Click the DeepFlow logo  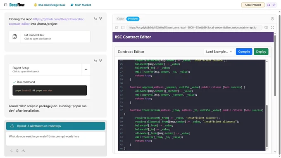click(x=17, y=5)
